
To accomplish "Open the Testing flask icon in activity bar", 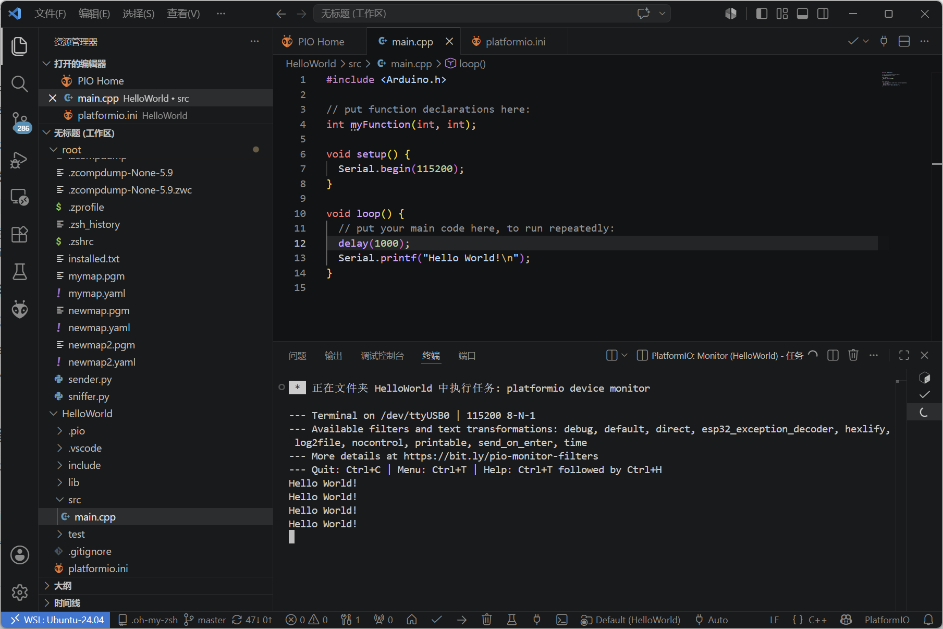I will pos(20,272).
